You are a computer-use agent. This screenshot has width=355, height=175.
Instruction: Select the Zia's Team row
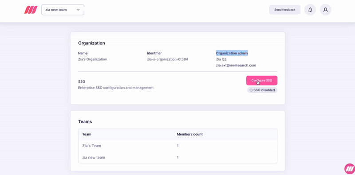click(178, 146)
